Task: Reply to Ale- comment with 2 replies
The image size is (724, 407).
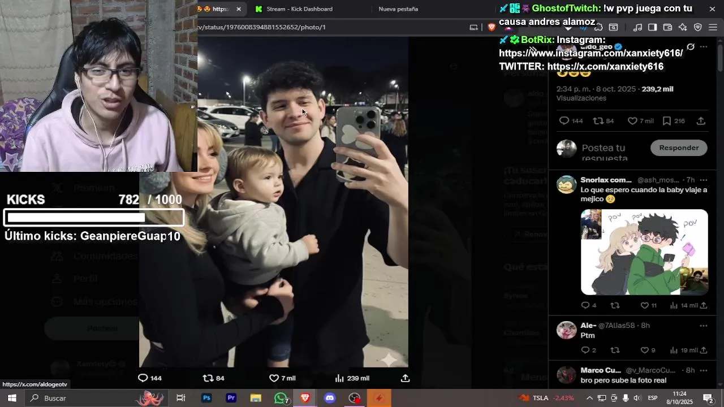Action: pyautogui.click(x=585, y=350)
